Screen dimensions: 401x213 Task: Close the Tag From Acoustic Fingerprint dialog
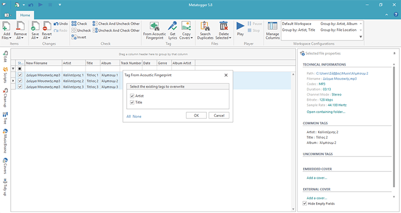pos(226,75)
